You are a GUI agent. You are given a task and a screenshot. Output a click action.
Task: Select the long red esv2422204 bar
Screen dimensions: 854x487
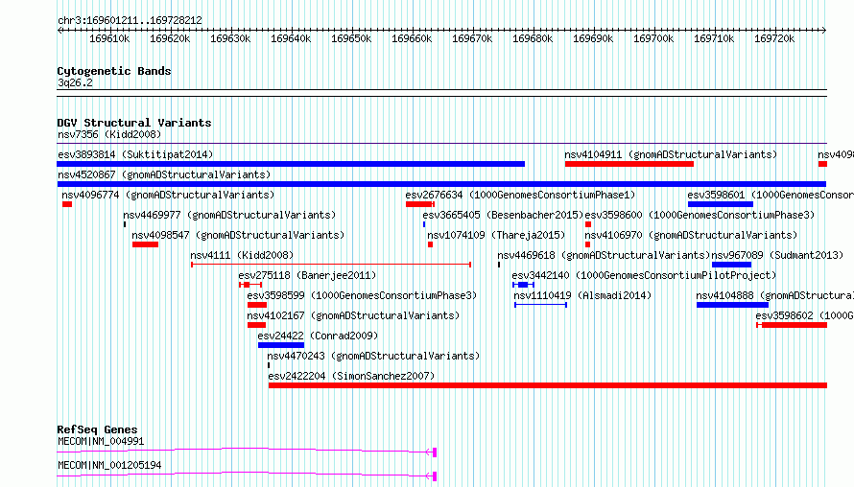548,385
